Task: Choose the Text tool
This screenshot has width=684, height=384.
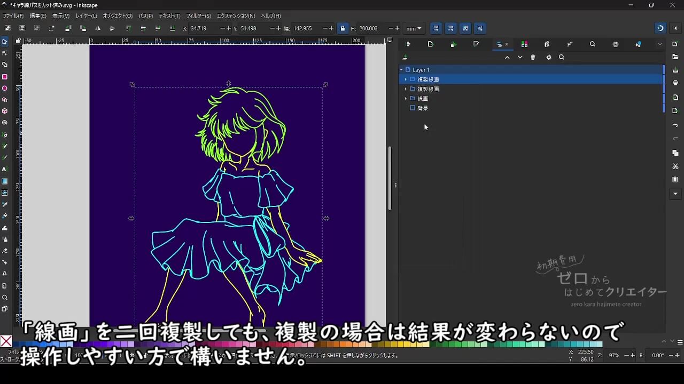Action: tap(5, 169)
